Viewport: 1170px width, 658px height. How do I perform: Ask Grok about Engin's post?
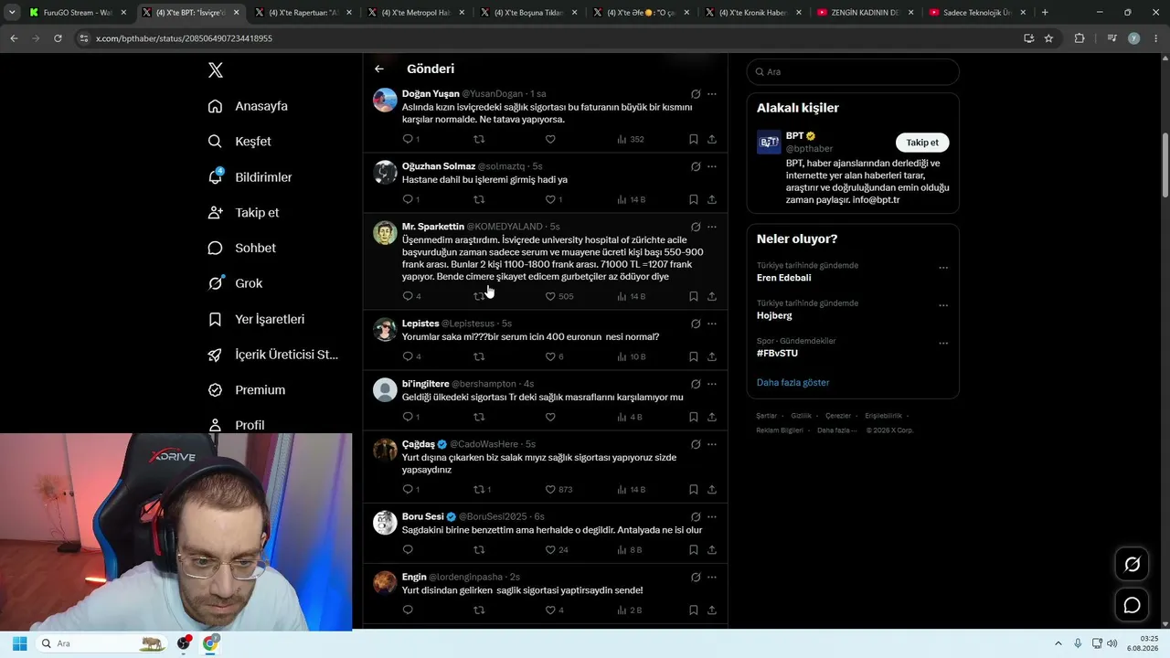click(x=696, y=578)
